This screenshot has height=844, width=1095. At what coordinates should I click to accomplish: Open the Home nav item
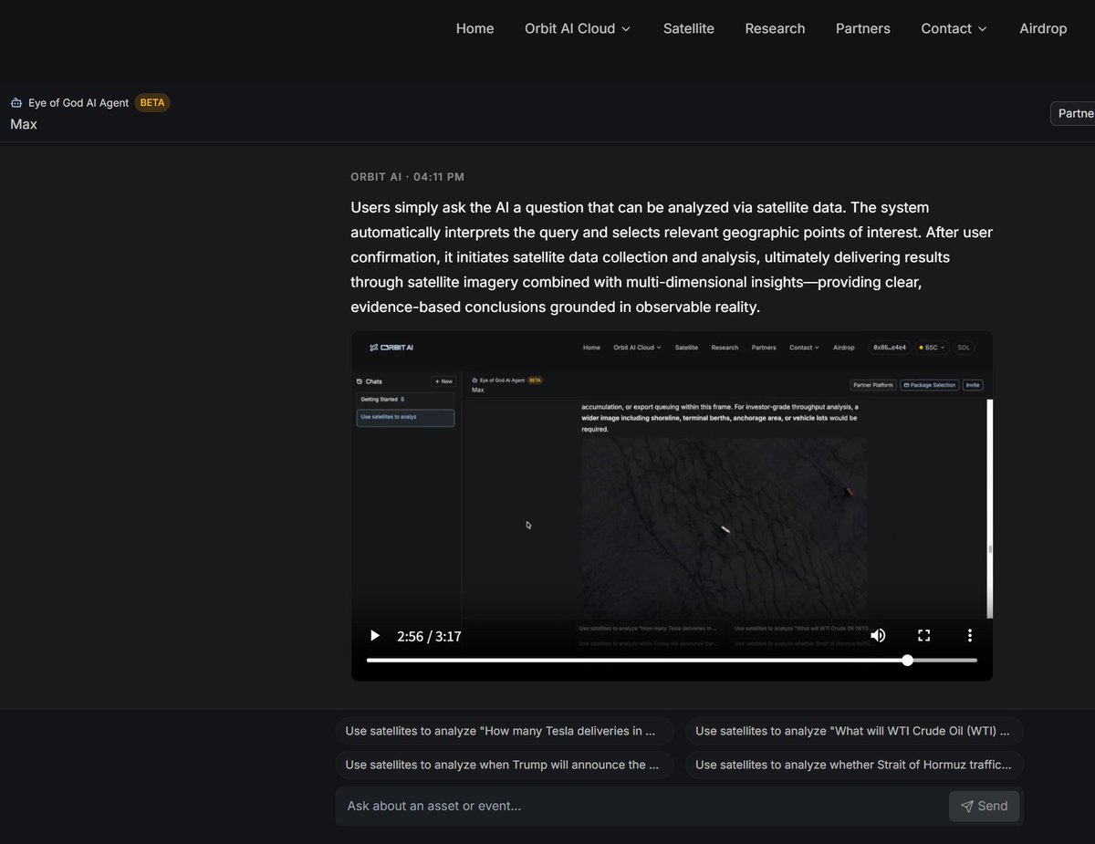pos(474,28)
